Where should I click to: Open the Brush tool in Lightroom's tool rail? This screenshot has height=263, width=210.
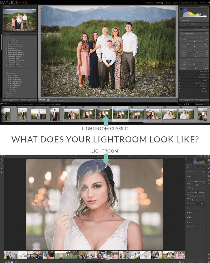208,172
